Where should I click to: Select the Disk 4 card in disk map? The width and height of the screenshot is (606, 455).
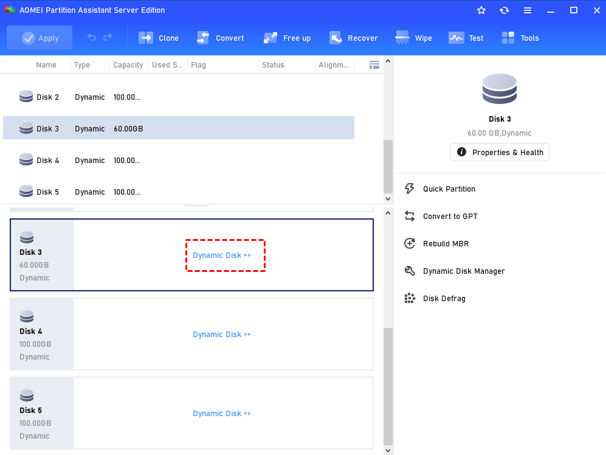[x=191, y=334]
